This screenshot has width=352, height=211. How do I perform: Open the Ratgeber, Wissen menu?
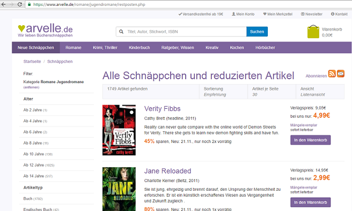pos(178,48)
